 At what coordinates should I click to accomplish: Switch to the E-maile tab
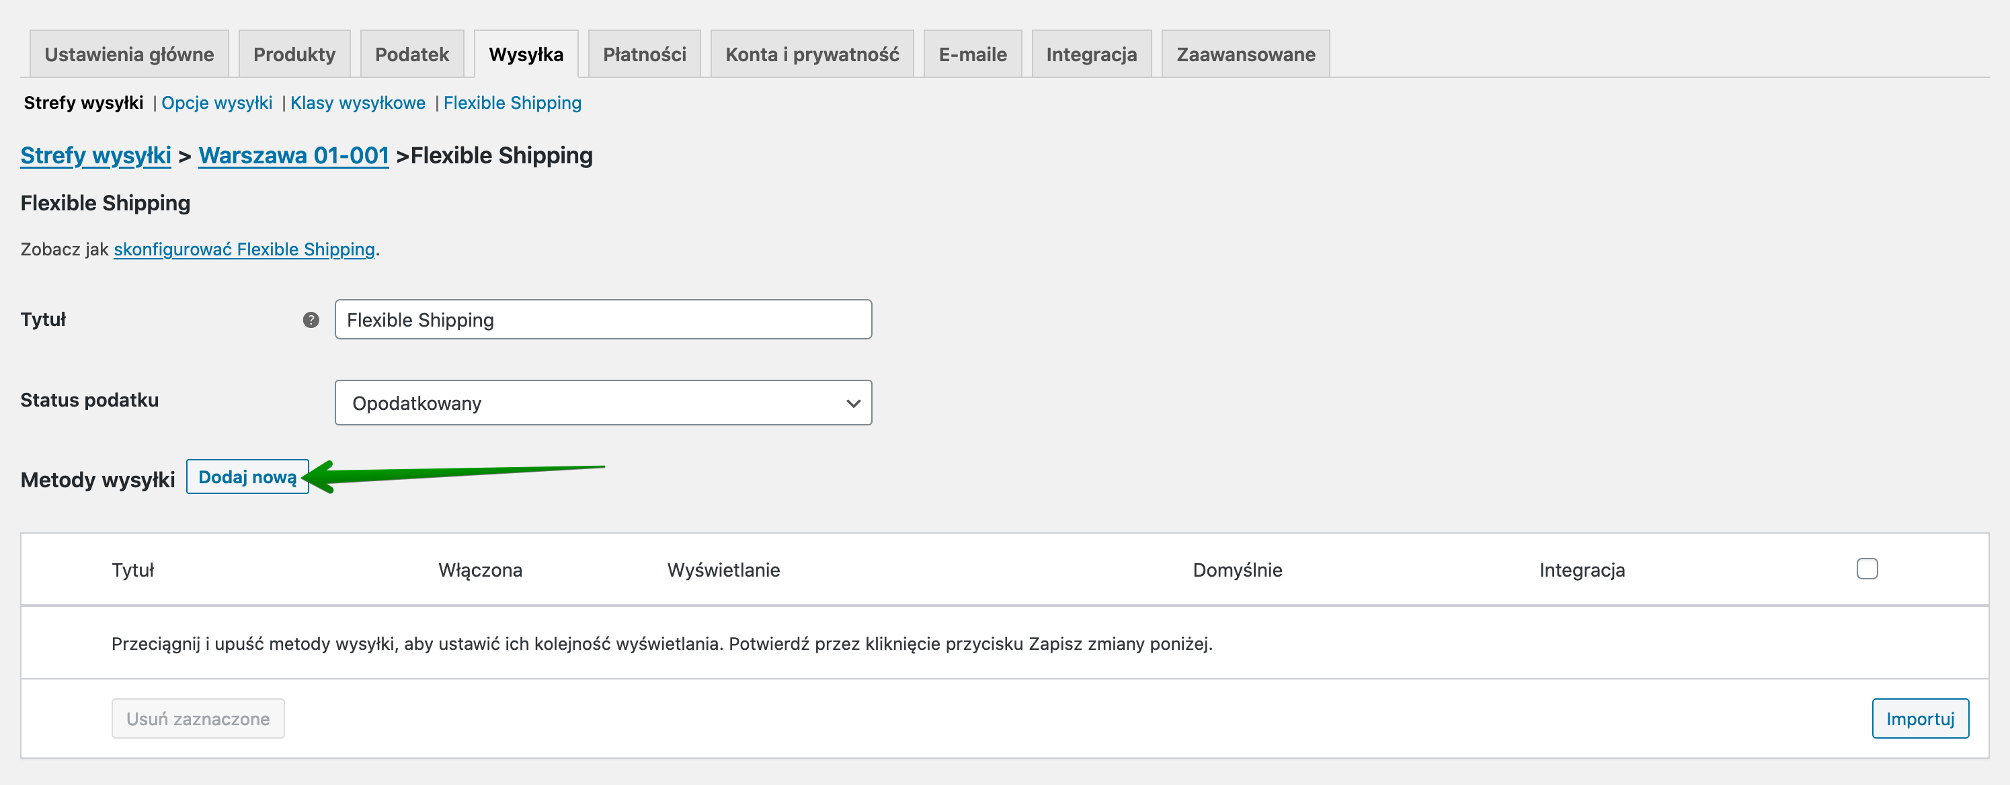pos(972,54)
